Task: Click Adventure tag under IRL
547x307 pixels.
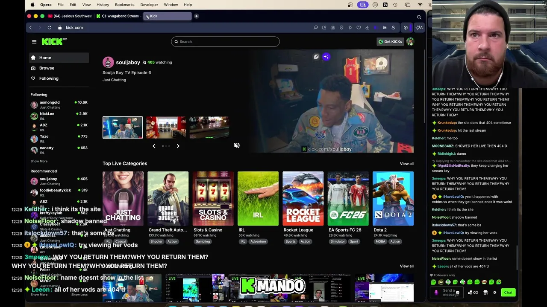Action: pyautogui.click(x=258, y=241)
